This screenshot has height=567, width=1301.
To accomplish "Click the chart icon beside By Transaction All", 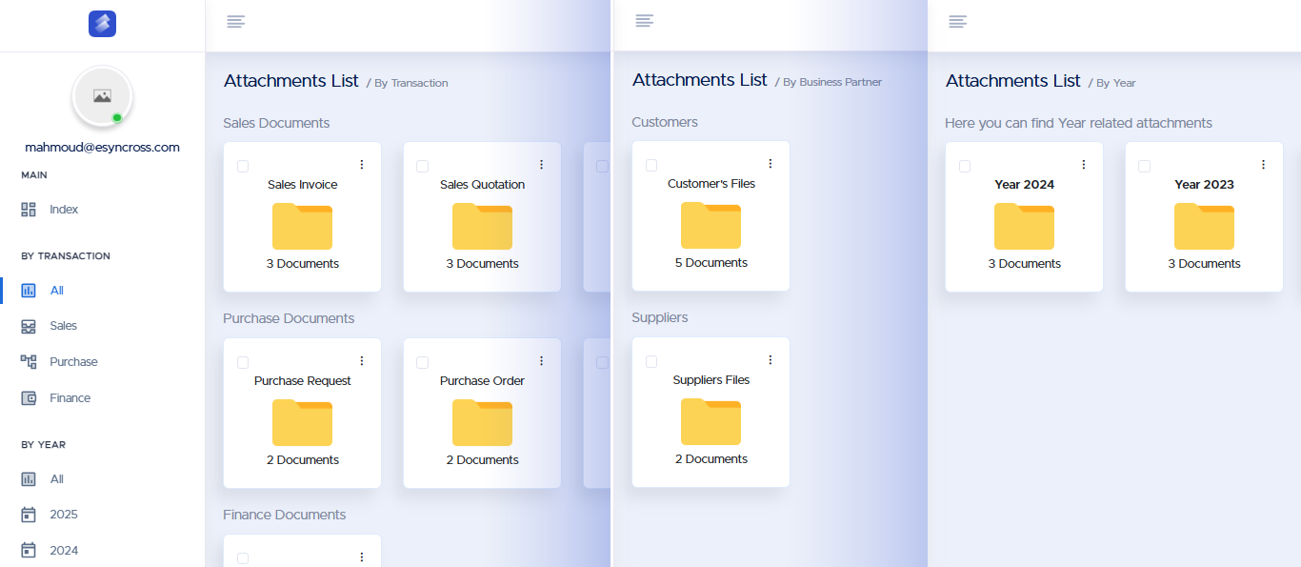I will [29, 291].
